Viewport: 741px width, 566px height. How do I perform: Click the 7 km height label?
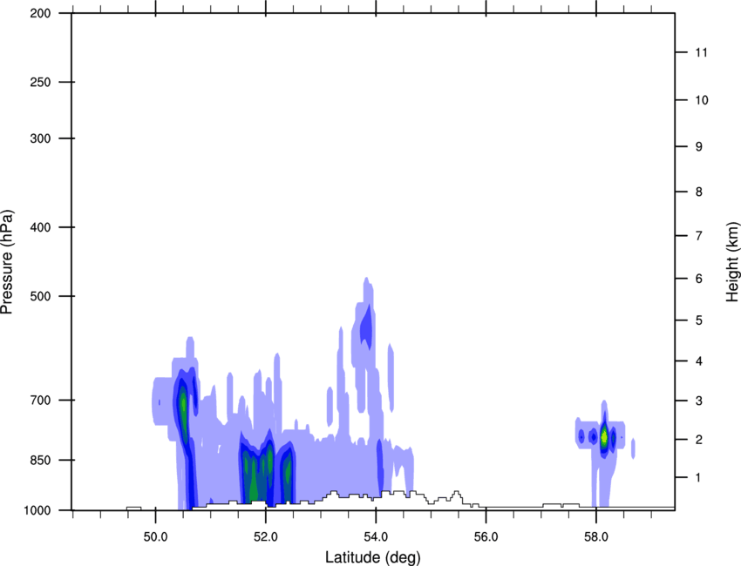click(x=699, y=236)
